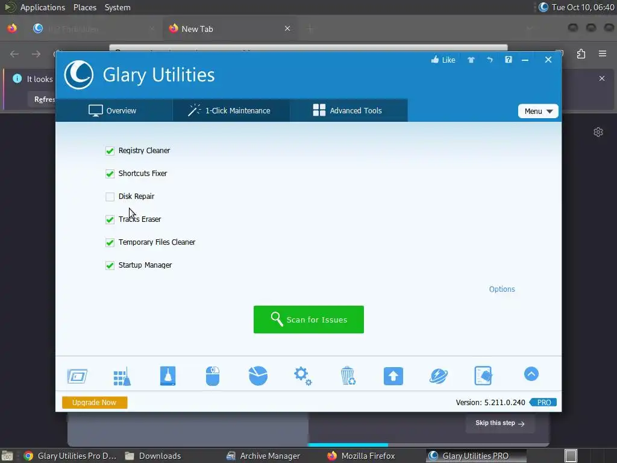This screenshot has width=617, height=463.
Task: Open the Uninstall Manager recycle bin icon
Action: tap(348, 376)
